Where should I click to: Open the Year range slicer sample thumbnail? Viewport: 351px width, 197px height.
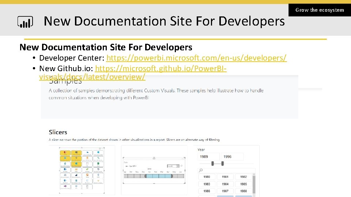click(x=226, y=171)
